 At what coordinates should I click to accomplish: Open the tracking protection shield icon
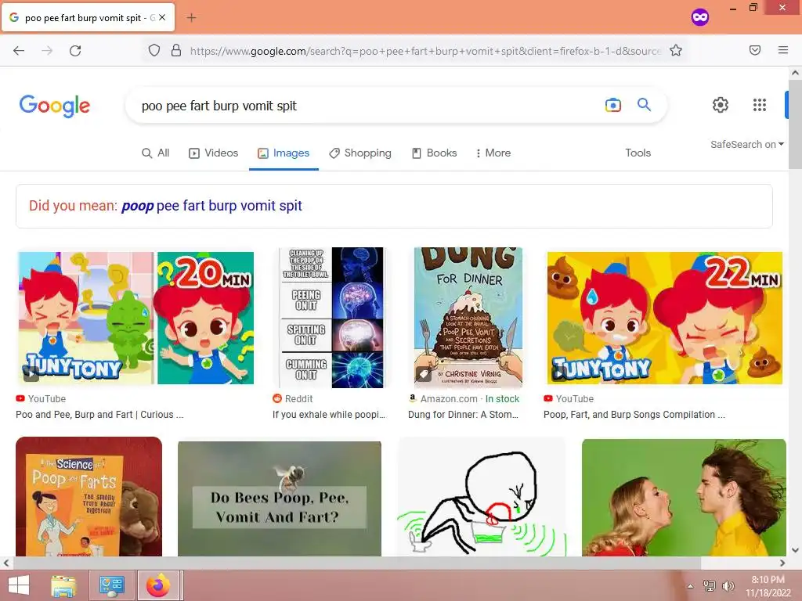click(x=154, y=50)
